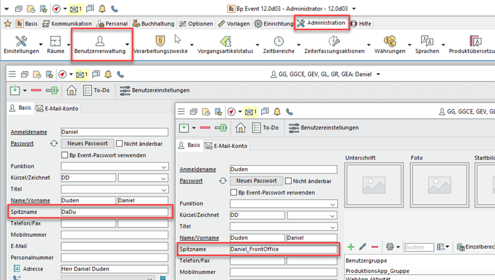Image resolution: width=495 pixels, height=280 pixels.
Task: Enable Bp Event-Passwort verwenden in DaDu window
Action: (65, 155)
